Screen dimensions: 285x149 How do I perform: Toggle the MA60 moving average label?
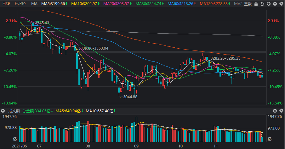point(182,4)
